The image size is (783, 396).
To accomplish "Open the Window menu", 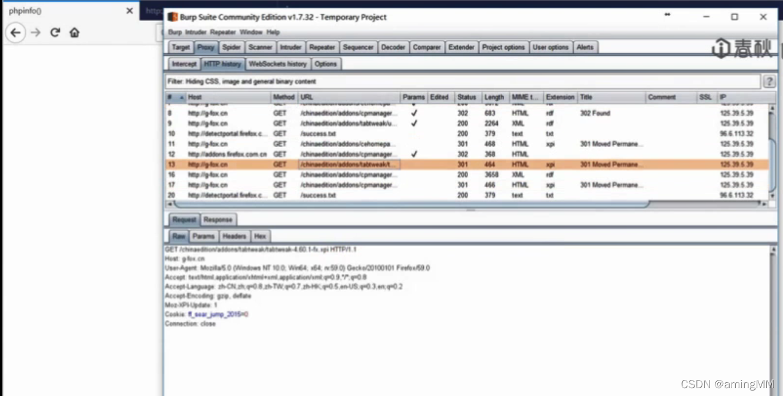I will [251, 32].
